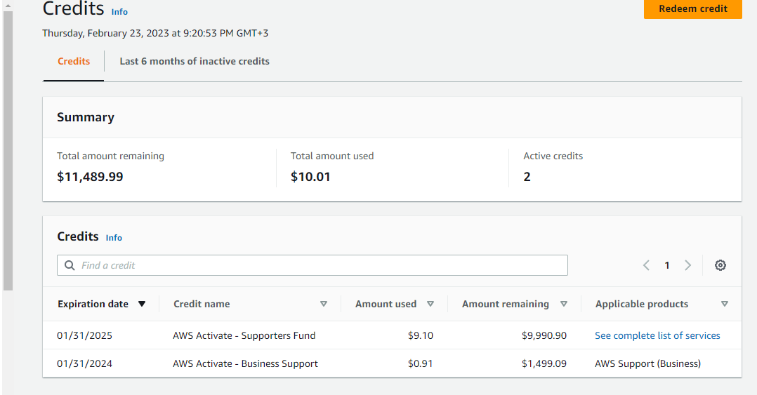Select AWS Activate - Supporters Fund credit name
The image size is (757, 395).
coord(244,335)
